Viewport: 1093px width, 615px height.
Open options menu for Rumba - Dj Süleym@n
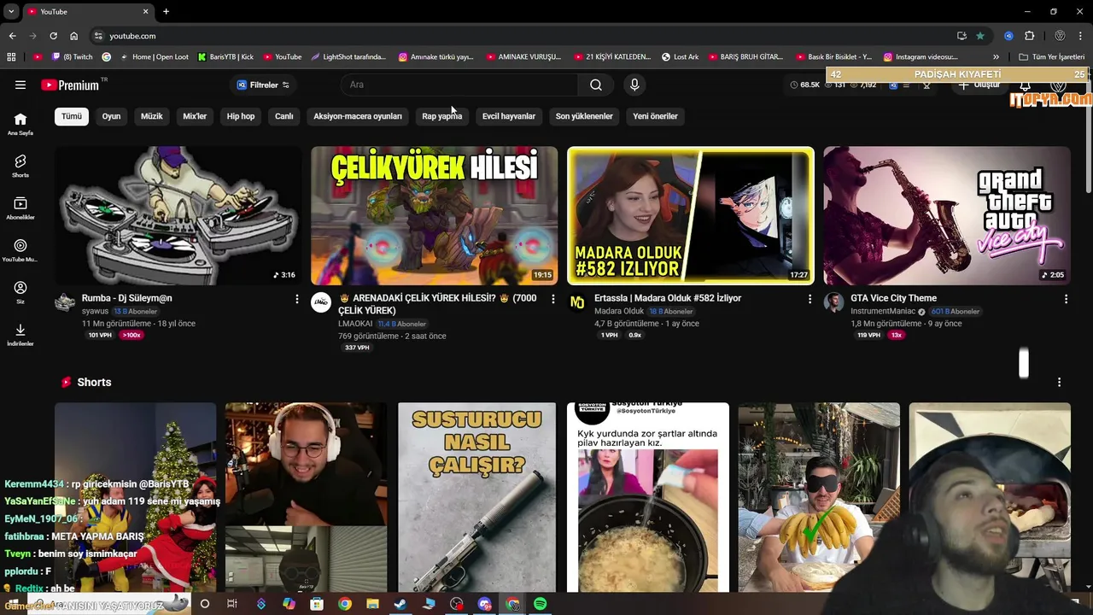pos(297,299)
